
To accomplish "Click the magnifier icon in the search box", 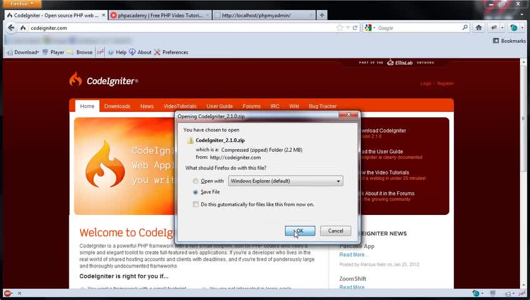I will pos(465,27).
